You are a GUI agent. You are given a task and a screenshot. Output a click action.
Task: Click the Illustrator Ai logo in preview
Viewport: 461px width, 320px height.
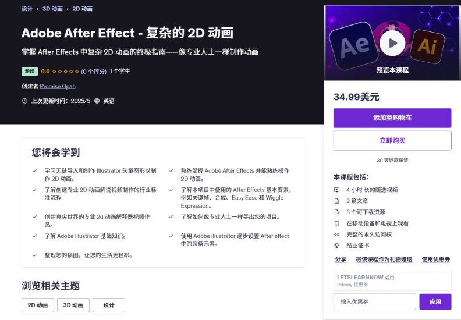coord(427,47)
